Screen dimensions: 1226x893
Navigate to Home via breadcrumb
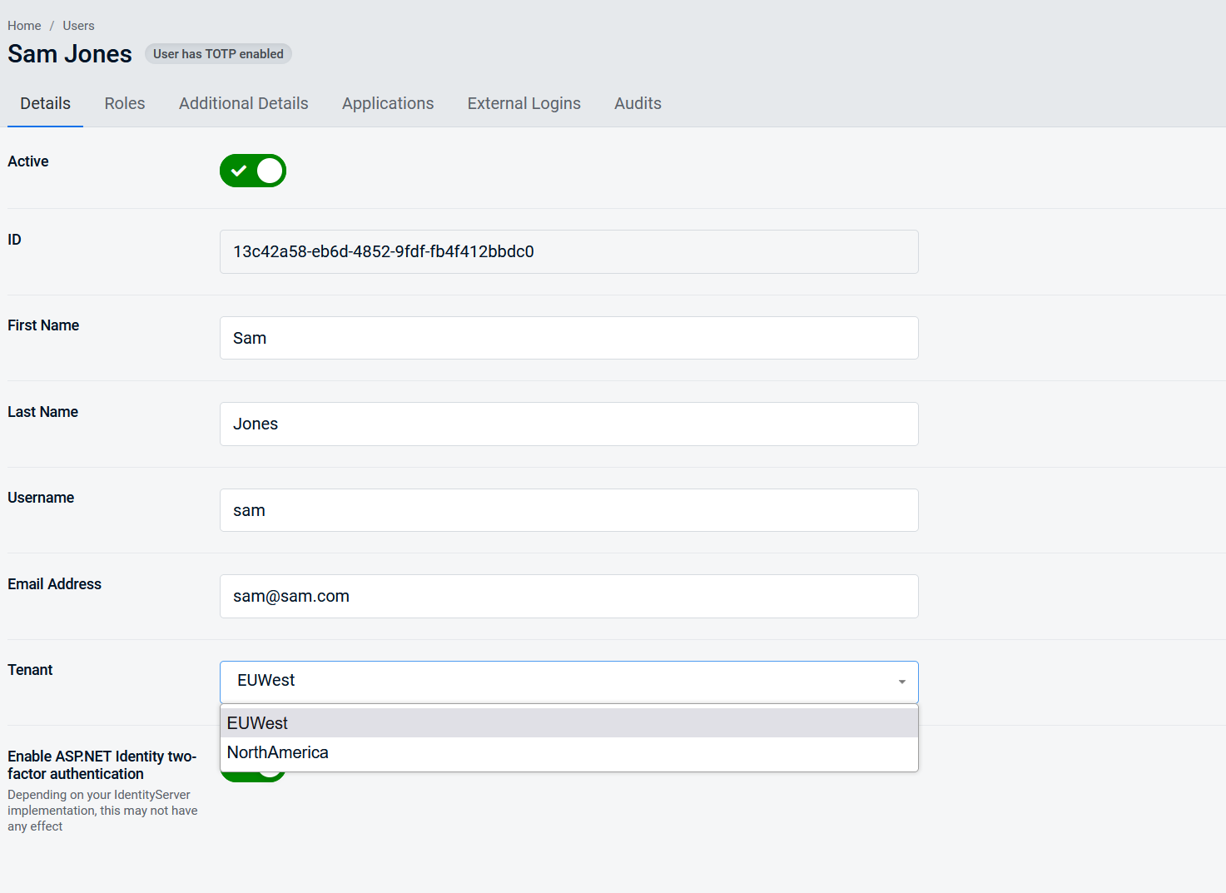24,26
